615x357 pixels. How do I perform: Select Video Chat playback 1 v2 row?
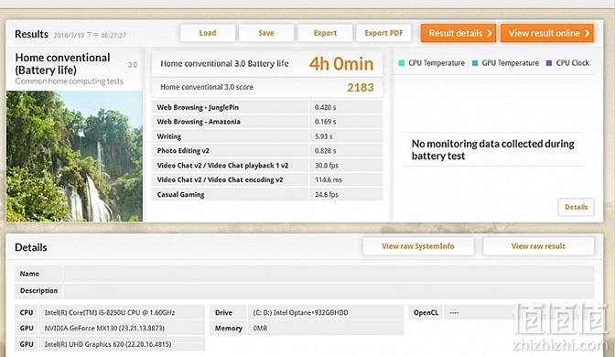[267, 165]
